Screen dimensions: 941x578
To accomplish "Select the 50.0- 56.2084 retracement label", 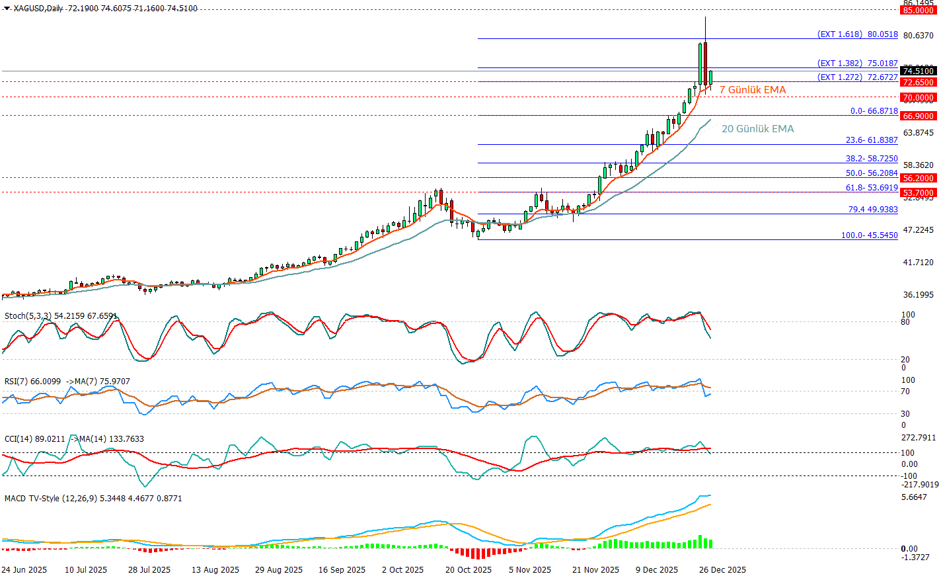I will click(x=872, y=173).
